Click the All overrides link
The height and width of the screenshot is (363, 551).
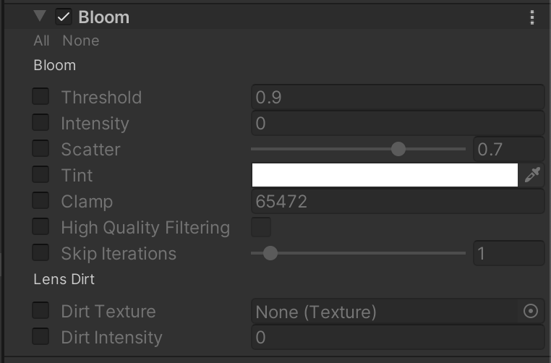tap(41, 40)
